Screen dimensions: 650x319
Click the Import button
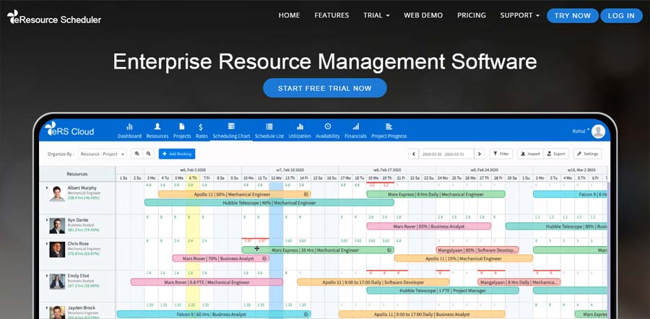[530, 154]
